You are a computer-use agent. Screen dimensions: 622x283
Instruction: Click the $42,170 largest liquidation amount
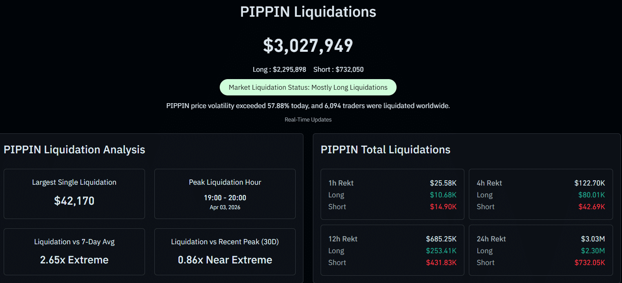(74, 201)
